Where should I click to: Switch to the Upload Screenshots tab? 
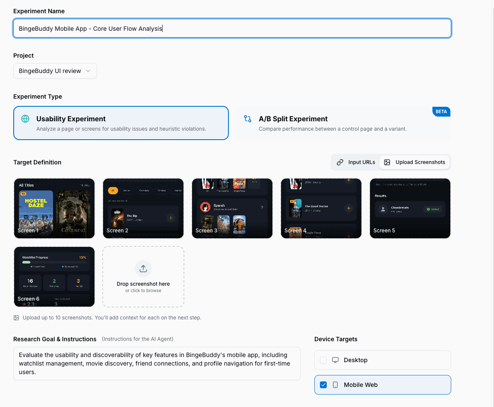tap(414, 162)
